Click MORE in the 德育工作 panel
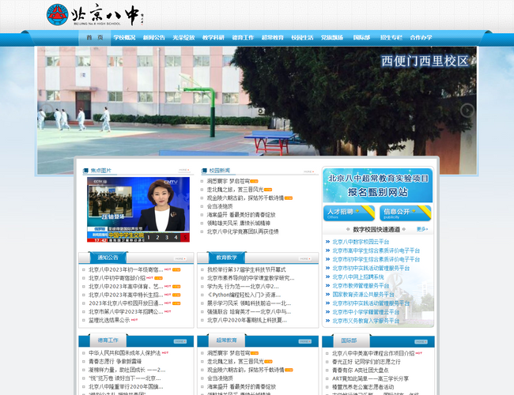The height and width of the screenshot is (395, 514). [x=180, y=341]
